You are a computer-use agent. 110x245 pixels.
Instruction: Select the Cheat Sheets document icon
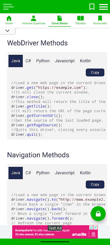(x=60, y=18)
